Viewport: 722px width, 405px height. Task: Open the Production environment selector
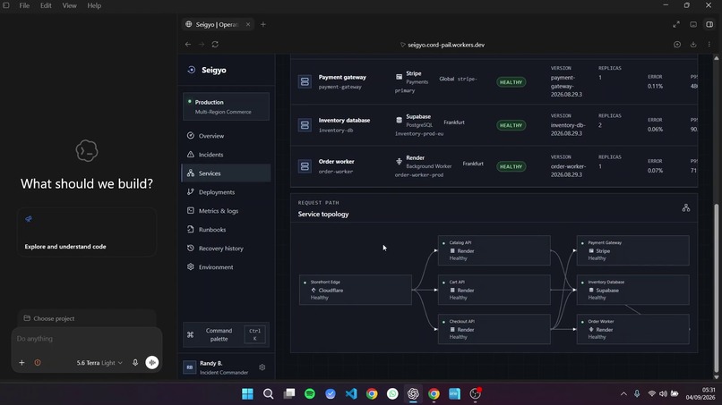(x=226, y=106)
